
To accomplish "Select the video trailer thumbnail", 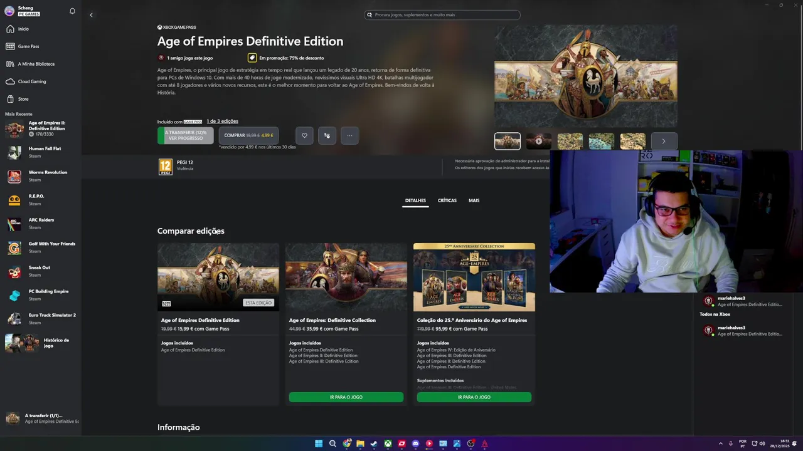I will tap(539, 141).
